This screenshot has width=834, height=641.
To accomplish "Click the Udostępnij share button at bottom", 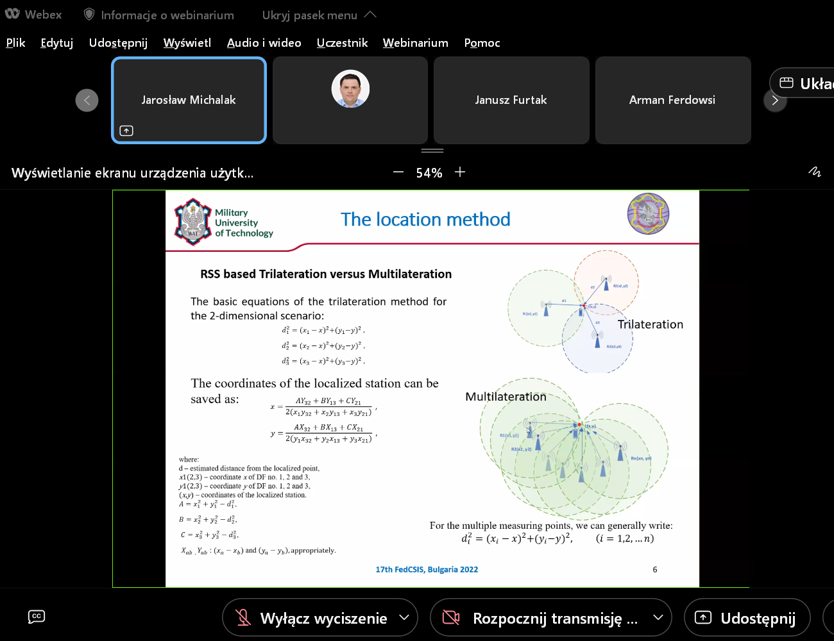I will 747,618.
